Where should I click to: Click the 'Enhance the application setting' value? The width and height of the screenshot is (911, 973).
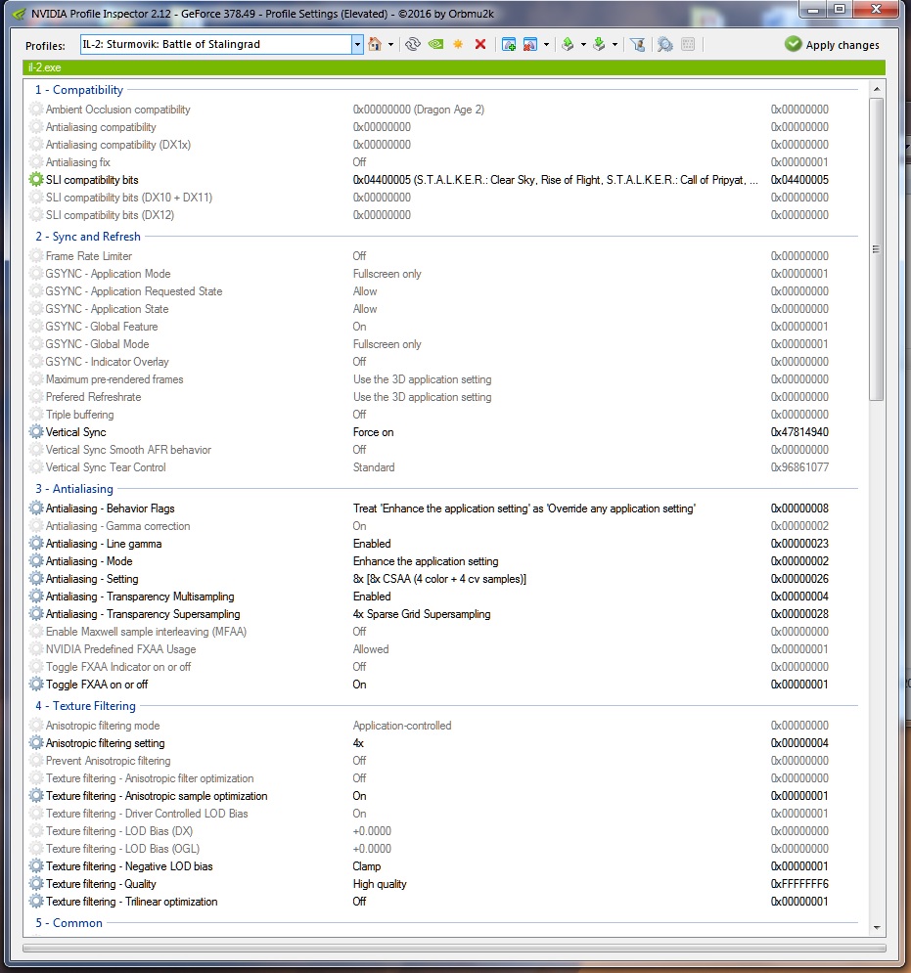pyautogui.click(x=426, y=561)
